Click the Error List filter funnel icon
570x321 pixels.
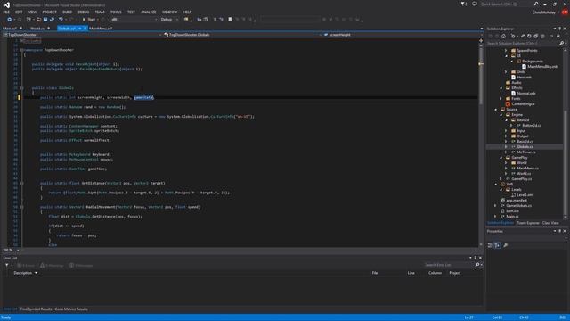(x=6, y=266)
